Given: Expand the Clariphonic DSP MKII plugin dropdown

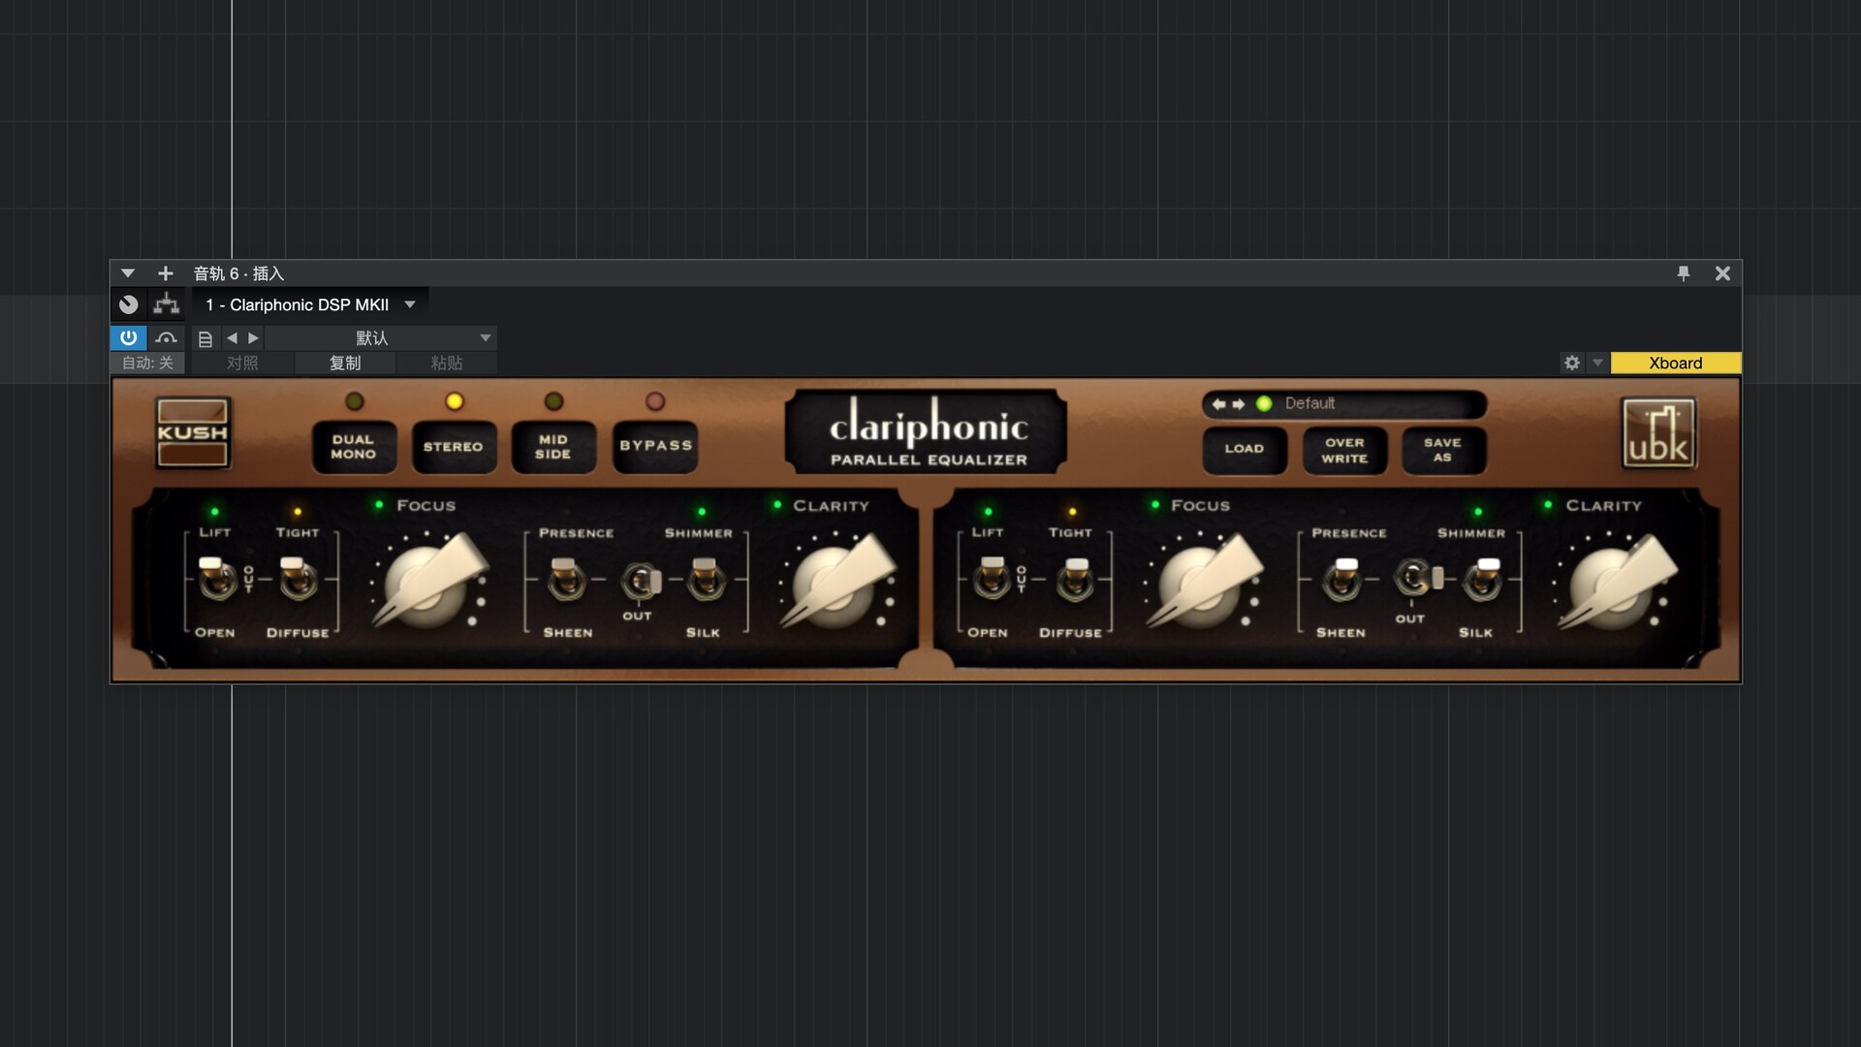Looking at the screenshot, I should coord(410,304).
